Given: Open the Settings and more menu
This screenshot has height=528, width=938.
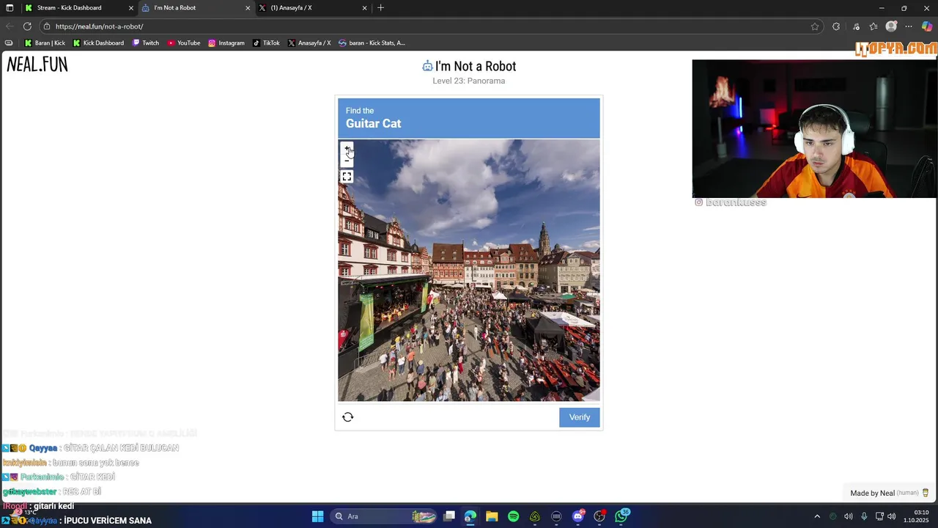Looking at the screenshot, I should click(x=909, y=26).
